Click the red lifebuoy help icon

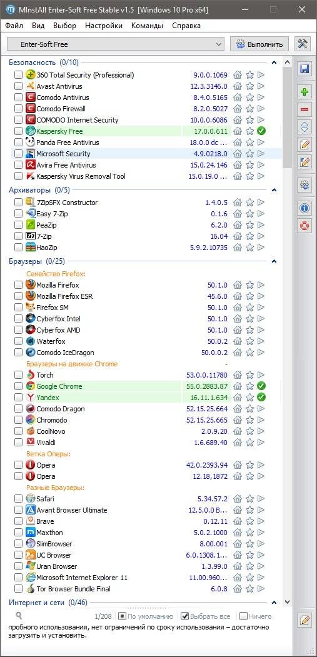tap(304, 226)
